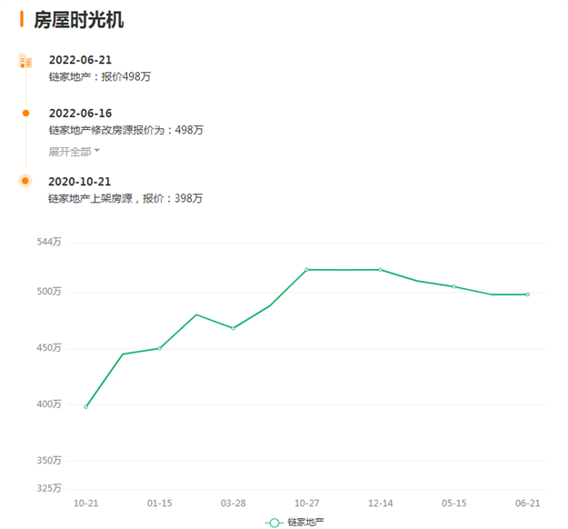Viewport: 568px width, 529px height.
Task: Click the ringed orange marker for 2020-10-21
Action: click(25, 181)
